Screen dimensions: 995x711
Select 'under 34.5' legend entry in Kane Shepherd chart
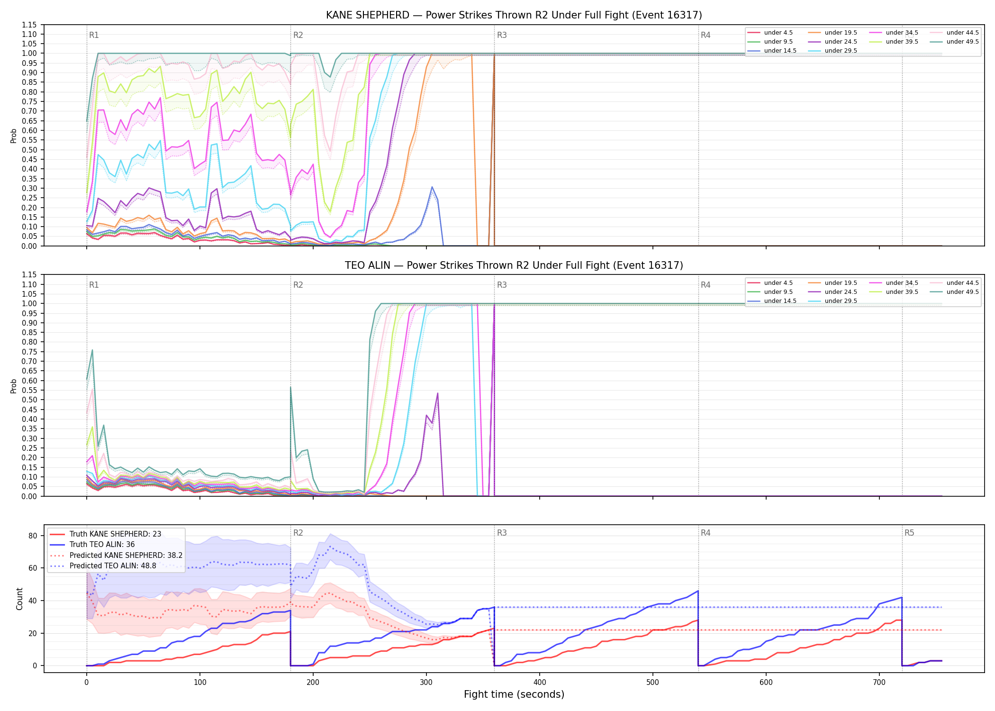(894, 33)
